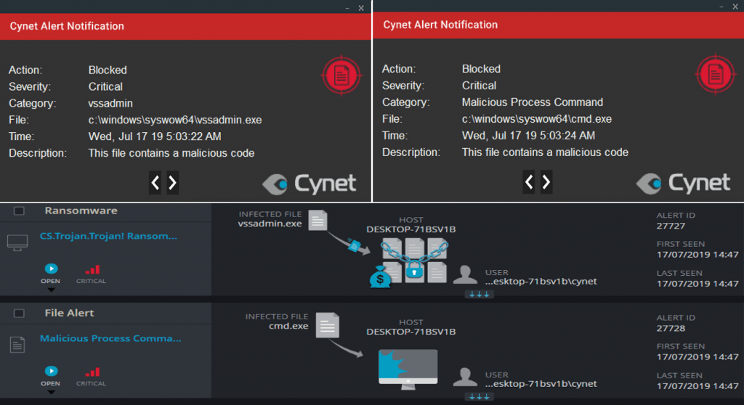Click the vssadmin.exe infected file name
This screenshot has width=744, height=405.
point(270,224)
